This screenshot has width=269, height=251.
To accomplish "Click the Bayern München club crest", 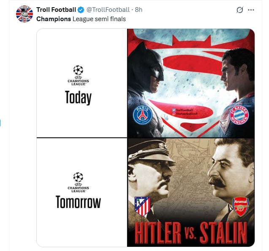I will point(239,115).
